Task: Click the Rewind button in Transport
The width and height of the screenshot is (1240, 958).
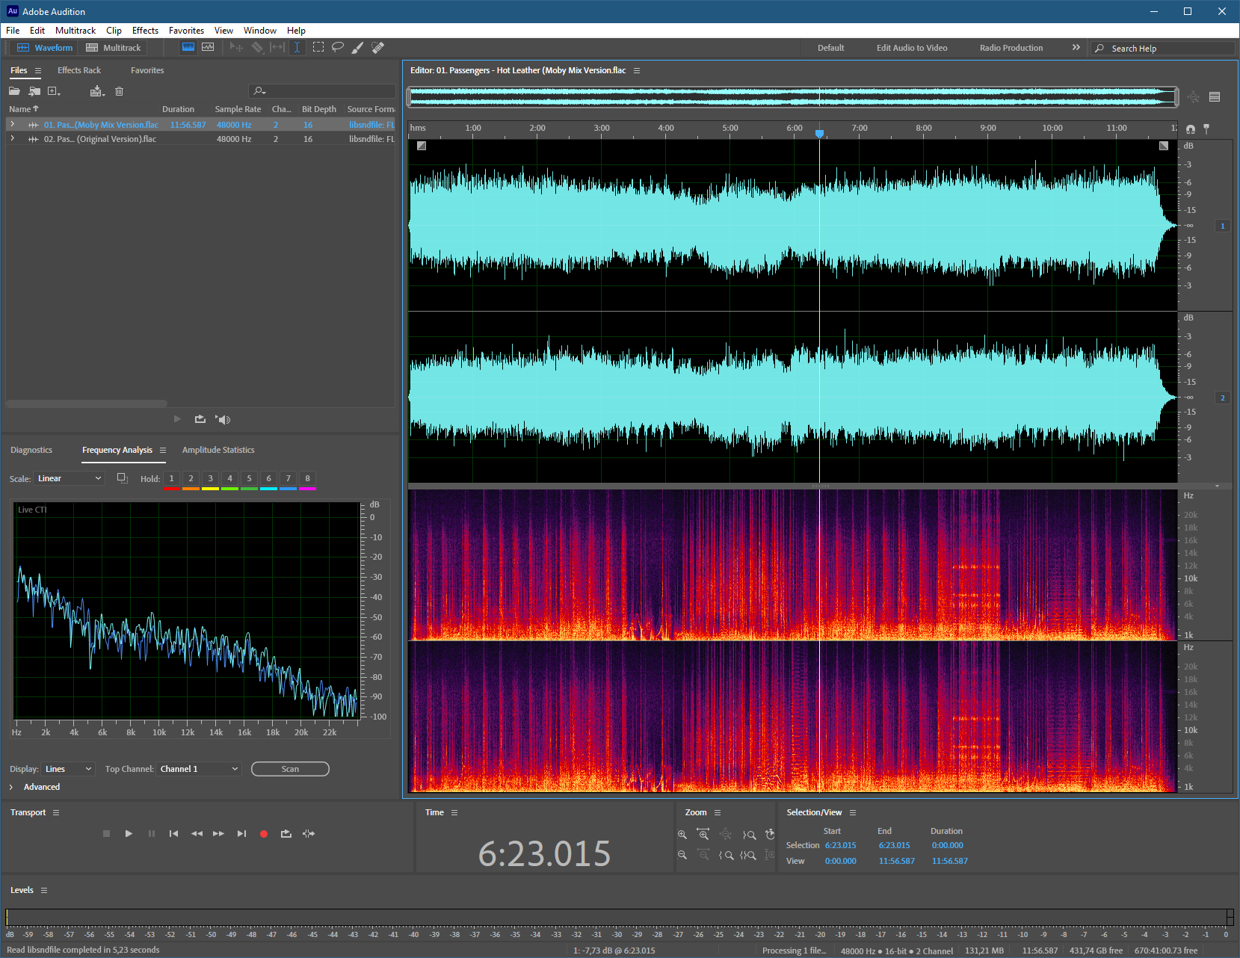Action: point(197,834)
